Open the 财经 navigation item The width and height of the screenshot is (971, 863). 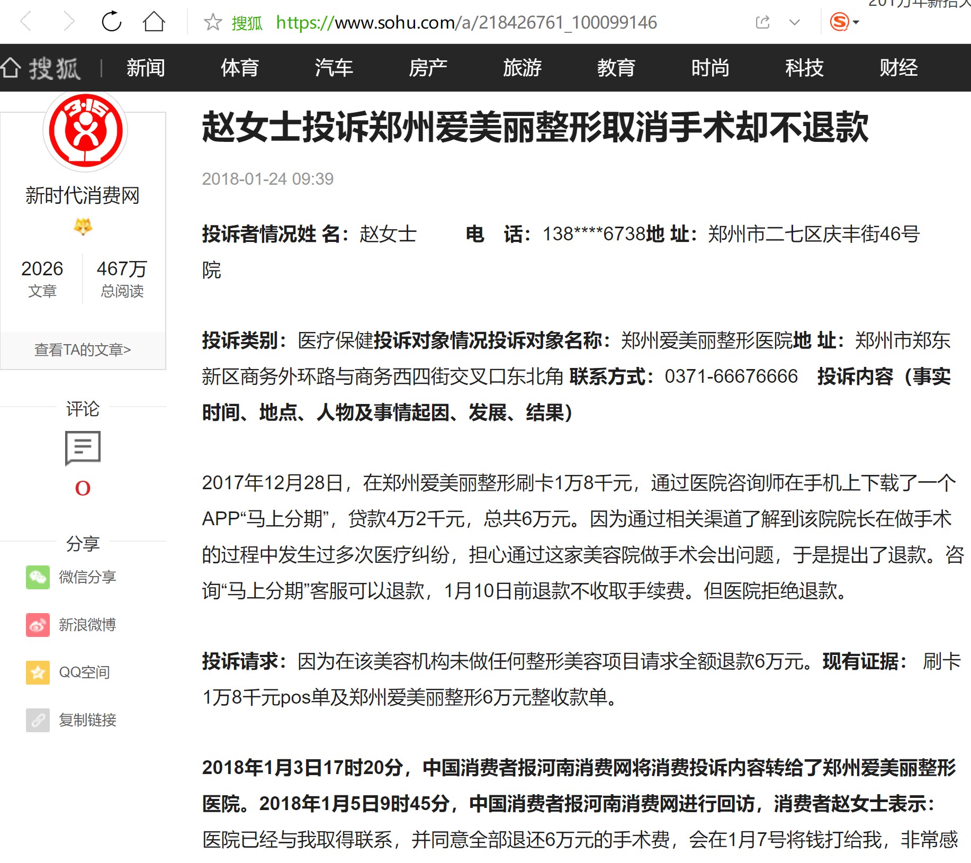pos(899,68)
